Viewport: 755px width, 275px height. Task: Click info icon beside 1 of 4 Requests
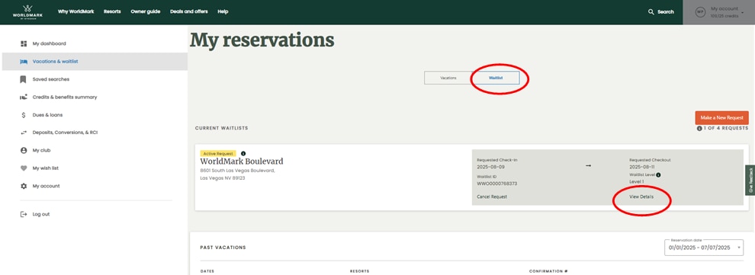(x=699, y=129)
